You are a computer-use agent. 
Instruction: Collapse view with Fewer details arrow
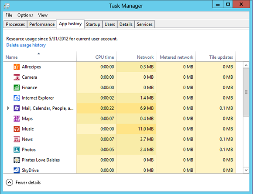point(9,182)
